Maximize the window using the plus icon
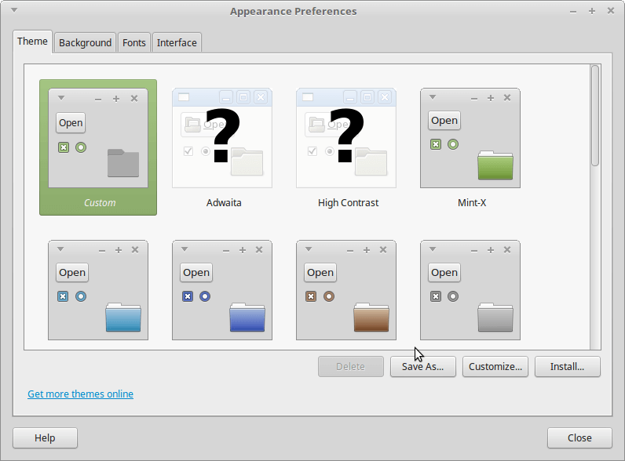 pyautogui.click(x=592, y=11)
